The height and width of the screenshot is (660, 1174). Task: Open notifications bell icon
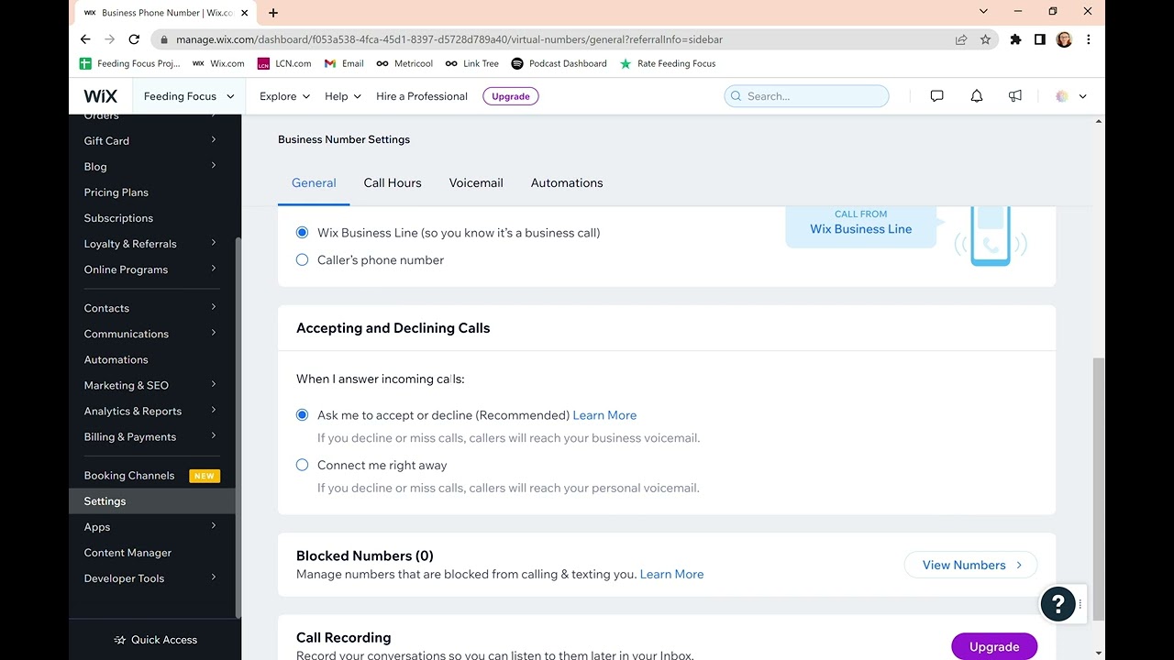pos(977,96)
